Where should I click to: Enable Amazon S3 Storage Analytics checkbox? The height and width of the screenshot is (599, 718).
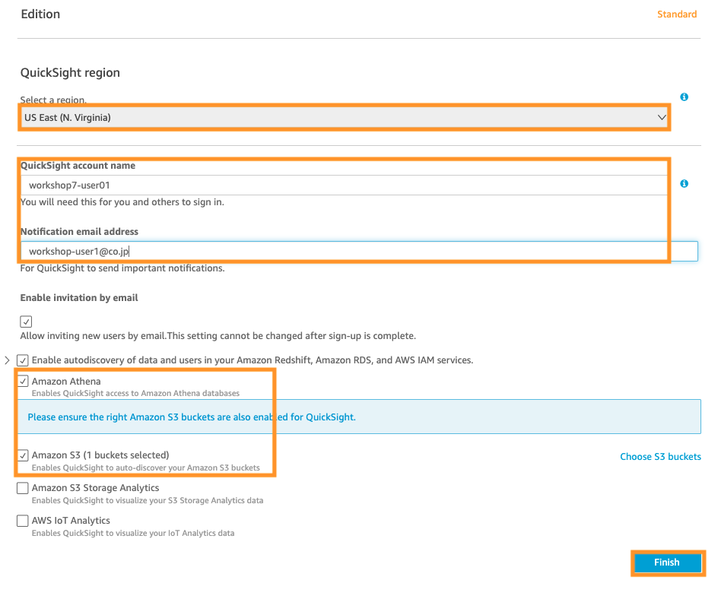coord(23,488)
